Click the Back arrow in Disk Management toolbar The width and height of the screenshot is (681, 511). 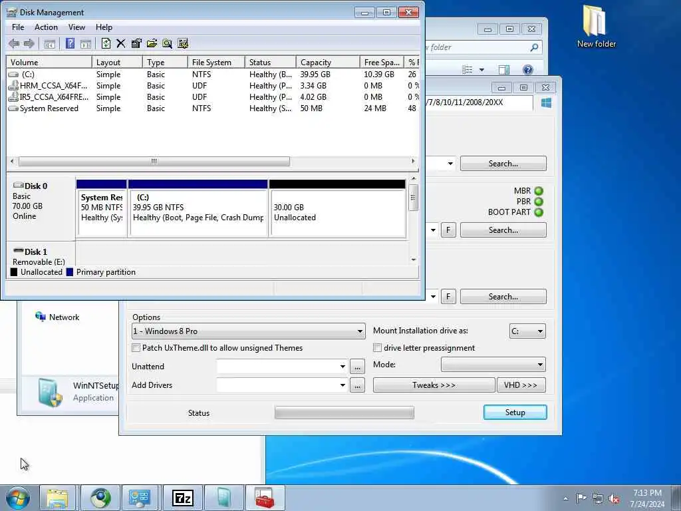click(x=14, y=43)
